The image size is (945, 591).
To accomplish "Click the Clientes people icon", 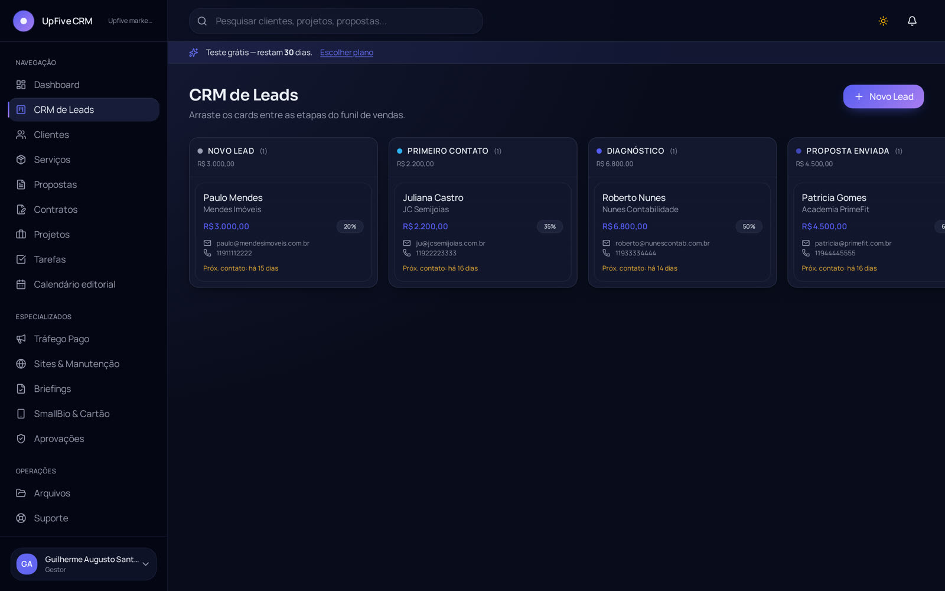I will 21,135.
